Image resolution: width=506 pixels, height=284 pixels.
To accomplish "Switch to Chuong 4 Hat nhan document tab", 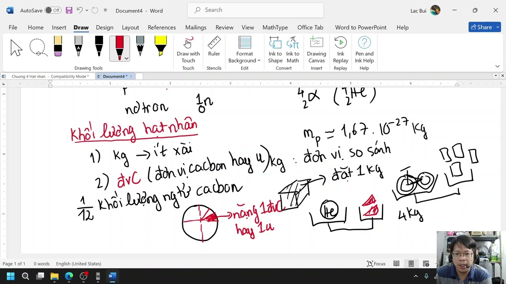I will pos(48,76).
